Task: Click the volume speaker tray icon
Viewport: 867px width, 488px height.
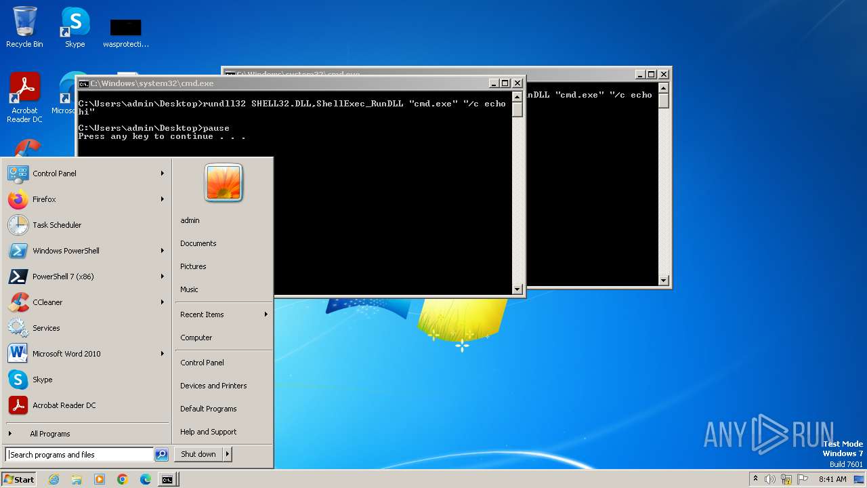Action: coord(770,479)
